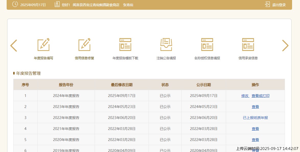Log out via 退出登录 link

click(x=279, y=5)
